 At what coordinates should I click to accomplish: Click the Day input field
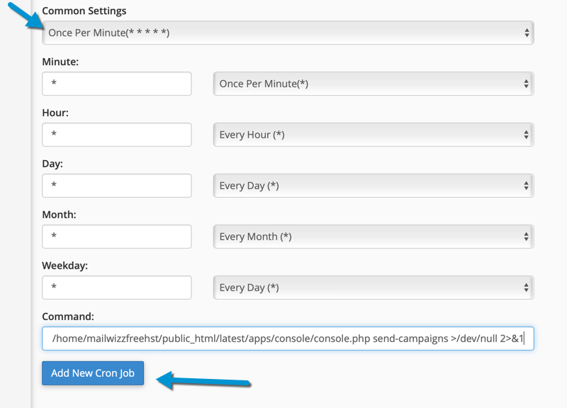pyautogui.click(x=117, y=186)
